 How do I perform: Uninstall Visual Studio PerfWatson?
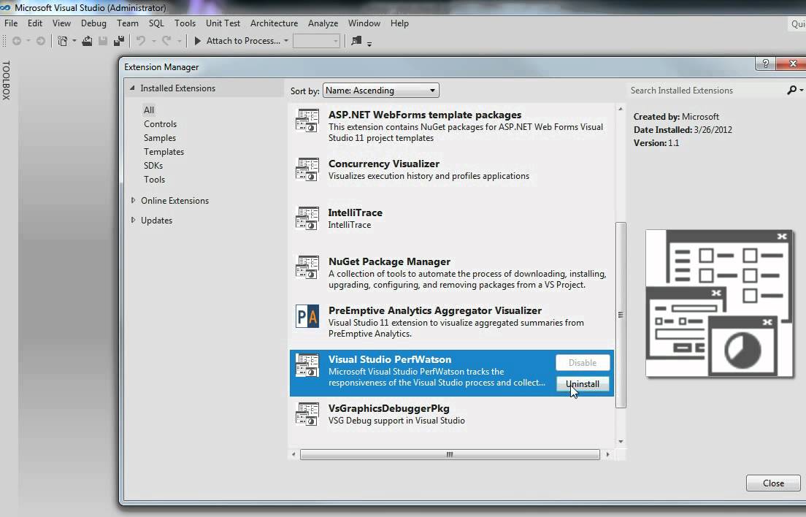tap(583, 384)
